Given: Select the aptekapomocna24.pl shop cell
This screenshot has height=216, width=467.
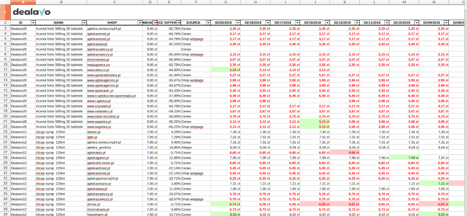Looking at the screenshot, I should 114,178.
